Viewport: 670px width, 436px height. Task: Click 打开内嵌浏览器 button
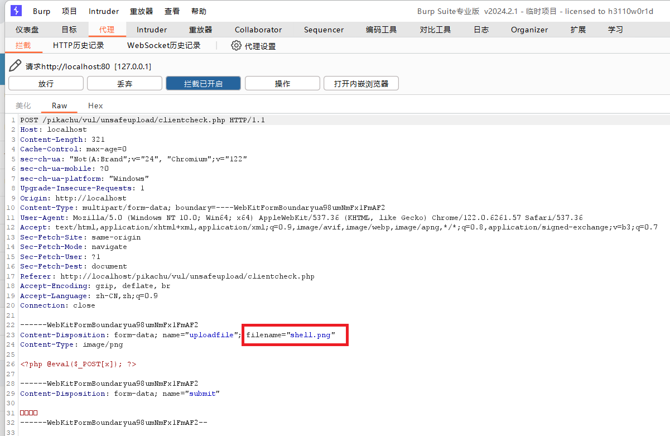(x=361, y=84)
